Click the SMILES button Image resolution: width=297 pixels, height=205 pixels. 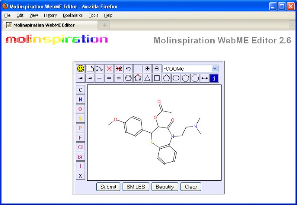pyautogui.click(x=136, y=187)
